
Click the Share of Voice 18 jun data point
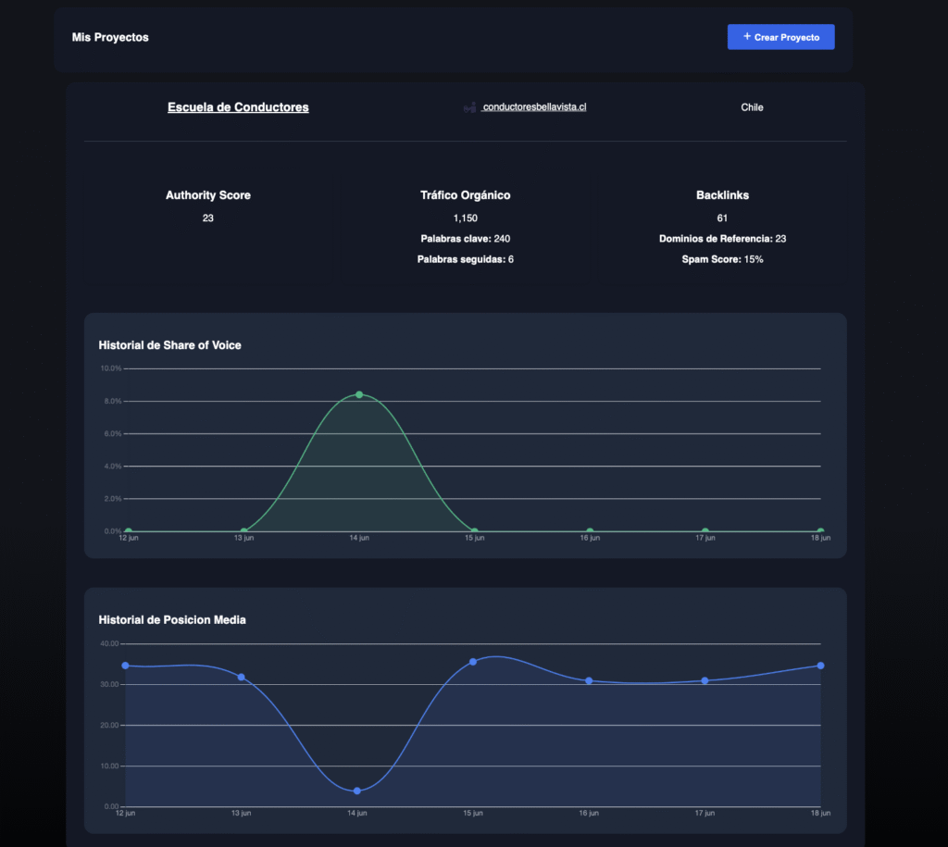[x=820, y=531]
